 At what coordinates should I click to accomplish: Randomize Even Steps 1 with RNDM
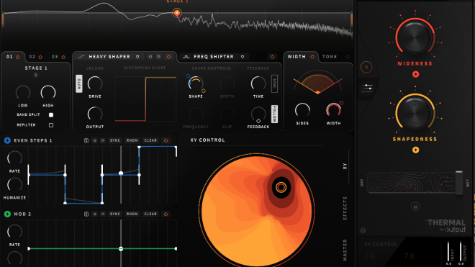(x=132, y=140)
